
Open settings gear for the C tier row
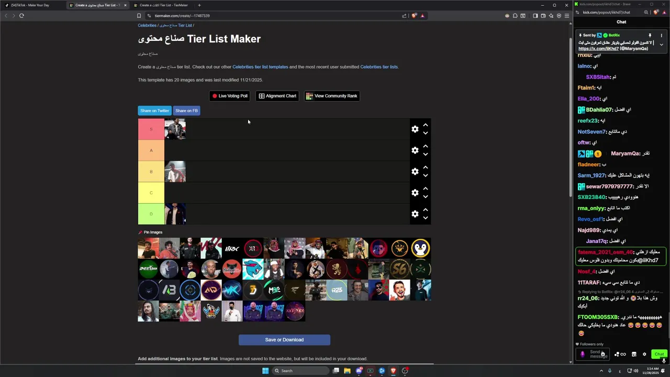coord(415,193)
